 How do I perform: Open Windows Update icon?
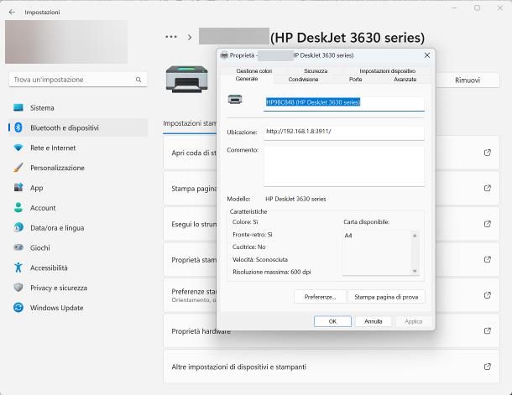tap(18, 308)
